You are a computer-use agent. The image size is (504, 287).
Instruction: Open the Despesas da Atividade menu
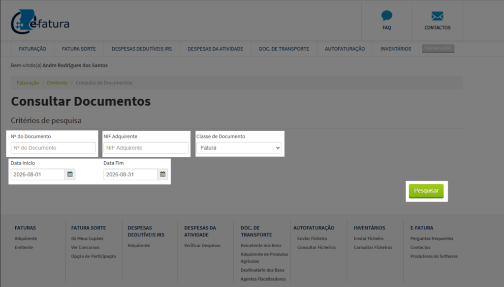point(216,49)
